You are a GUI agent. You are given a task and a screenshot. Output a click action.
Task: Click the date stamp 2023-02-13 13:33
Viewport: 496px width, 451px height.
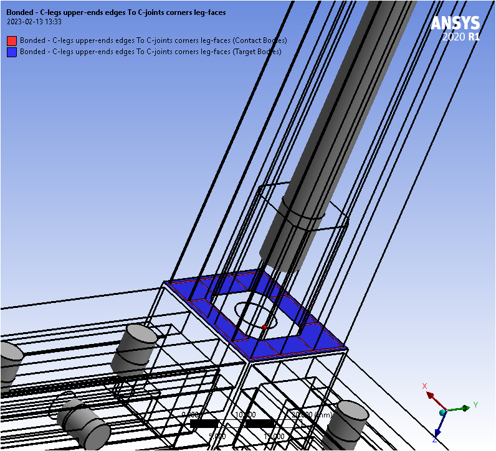(x=34, y=22)
